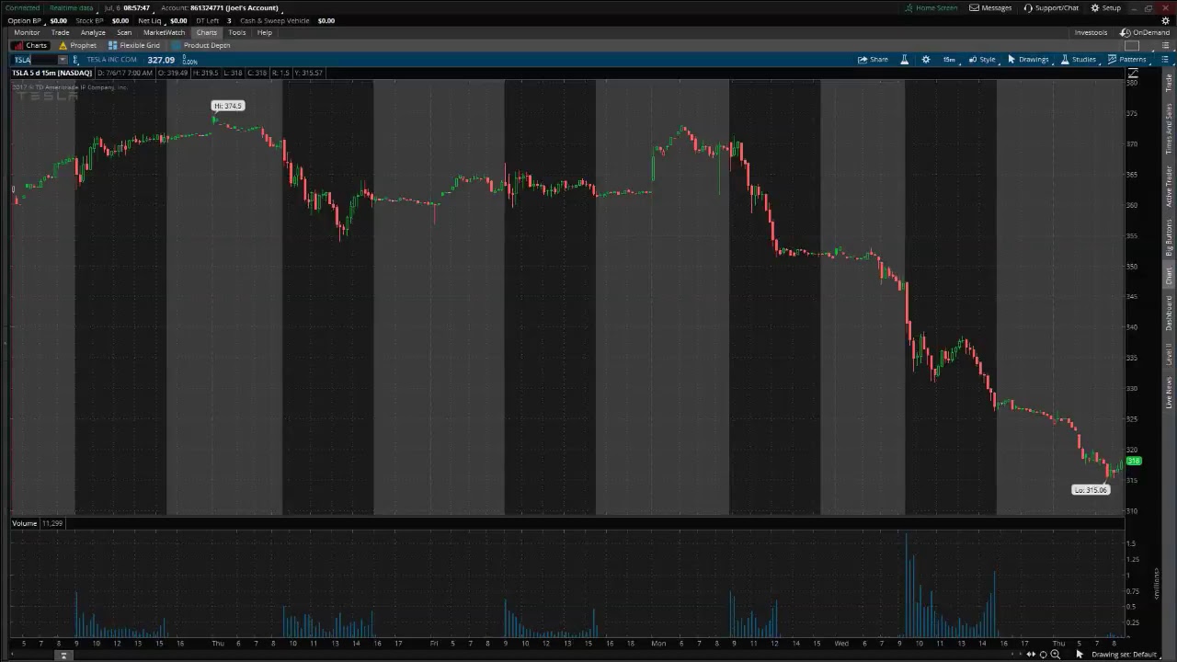Click the horizontal arrows icon at bottom
This screenshot has width=1177, height=662.
pos(1031,655)
